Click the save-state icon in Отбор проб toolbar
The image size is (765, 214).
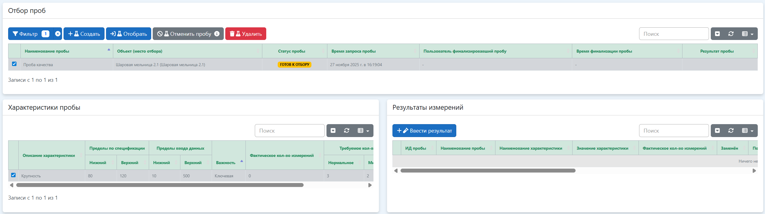click(717, 34)
